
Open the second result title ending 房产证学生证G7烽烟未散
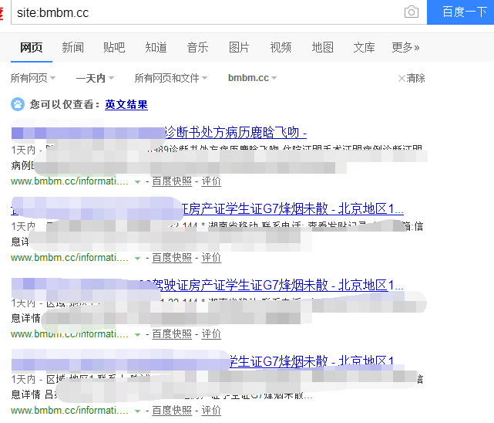coord(293,209)
